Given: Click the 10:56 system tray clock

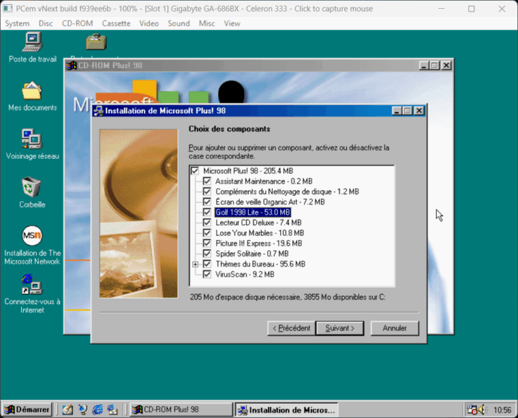Looking at the screenshot, I should (502, 410).
